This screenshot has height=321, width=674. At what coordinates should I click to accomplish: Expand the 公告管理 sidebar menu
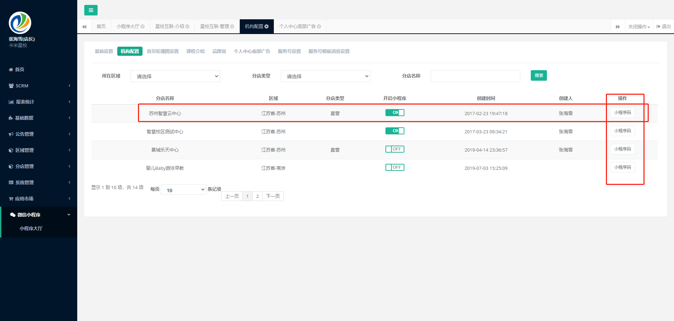(39, 134)
